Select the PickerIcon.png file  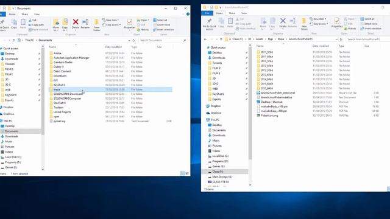pos(269,116)
